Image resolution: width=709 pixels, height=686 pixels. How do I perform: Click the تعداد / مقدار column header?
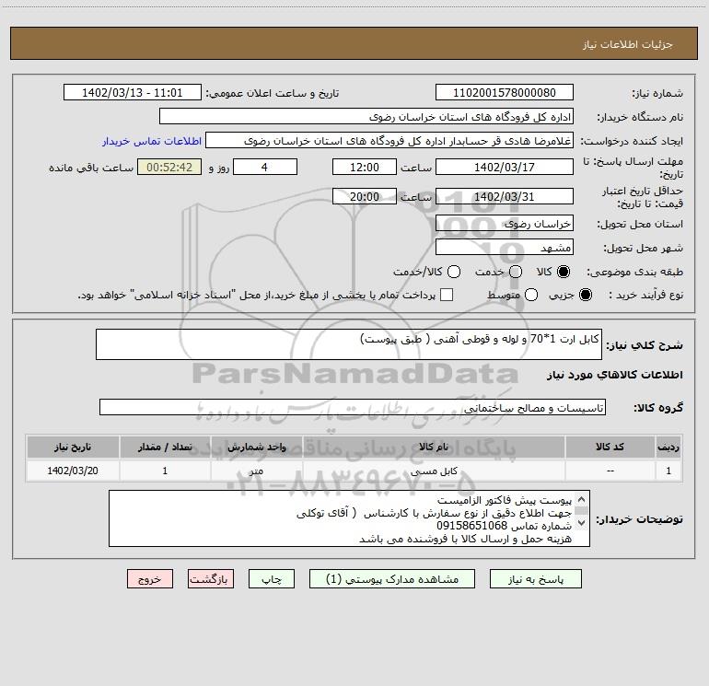click(165, 447)
